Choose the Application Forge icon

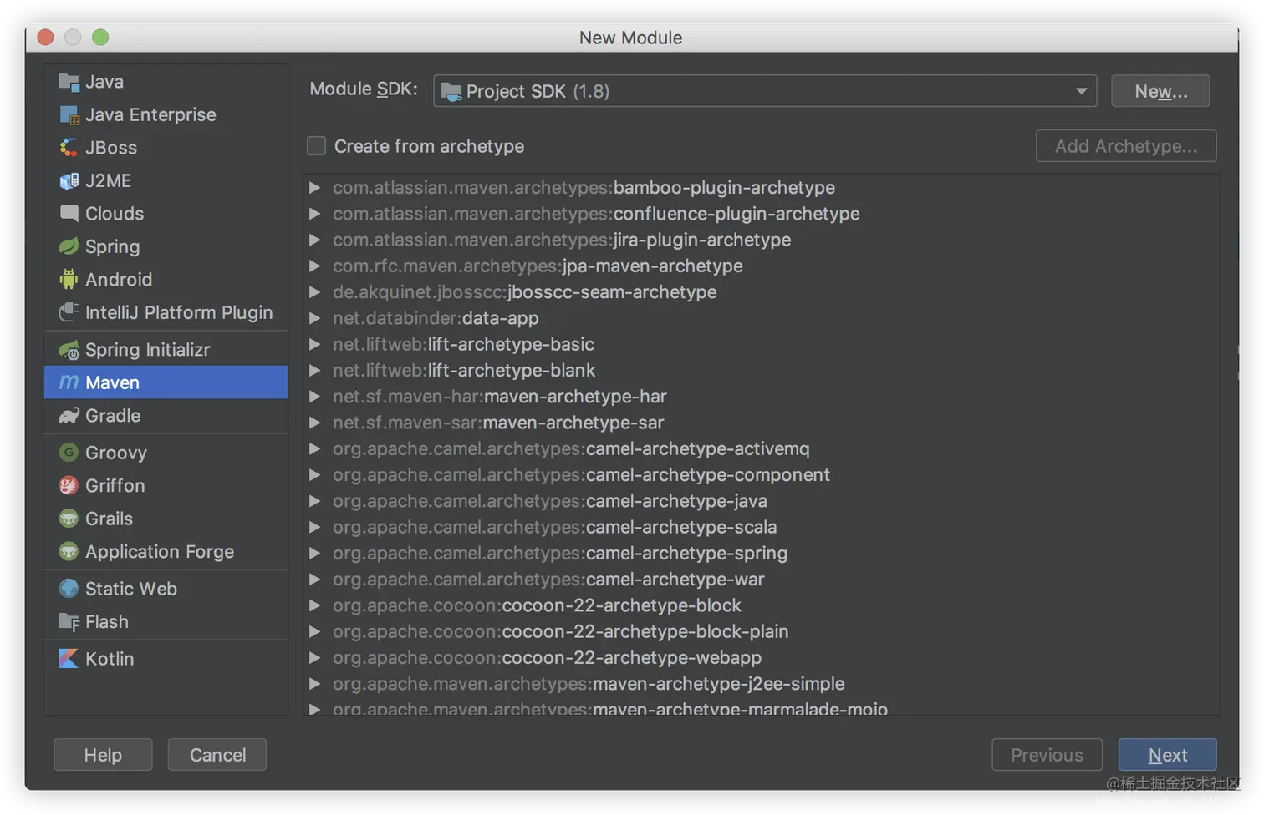click(x=69, y=551)
